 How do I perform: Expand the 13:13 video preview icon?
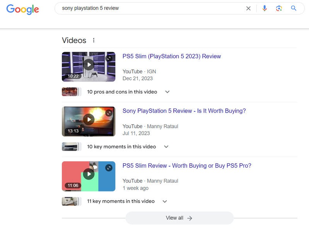click(x=109, y=113)
